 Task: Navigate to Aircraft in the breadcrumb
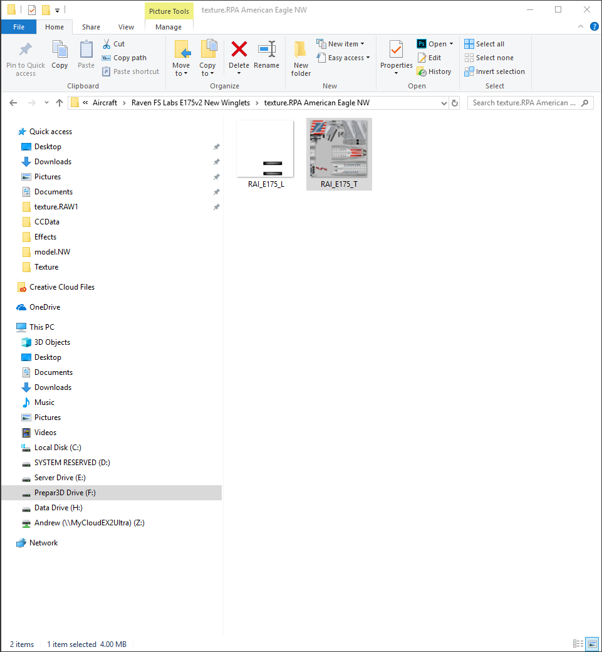point(105,103)
